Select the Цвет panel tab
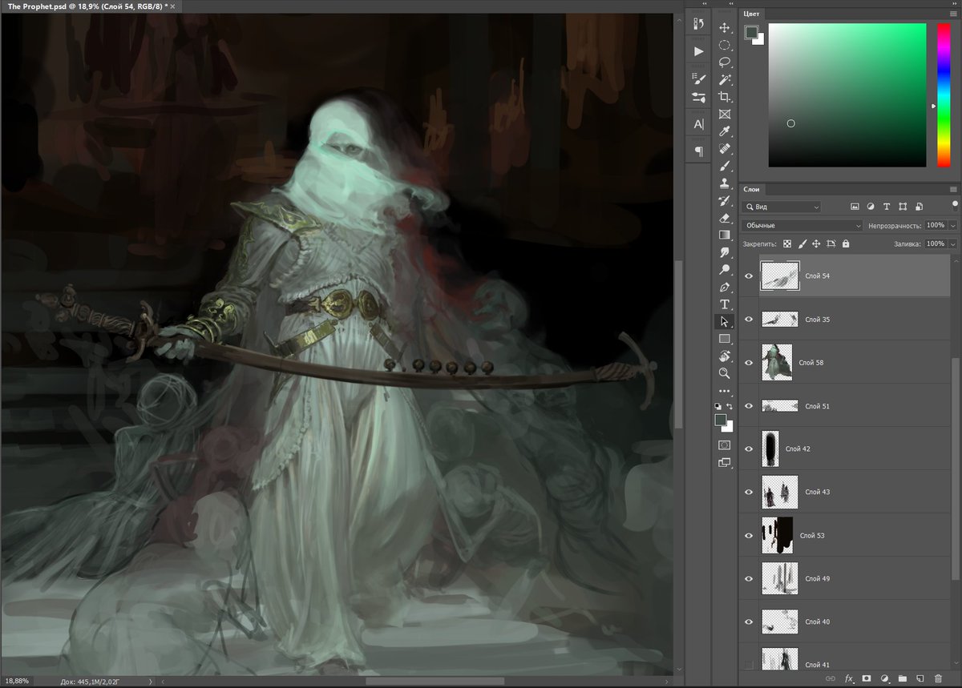Image resolution: width=962 pixels, height=688 pixels. pyautogui.click(x=752, y=14)
